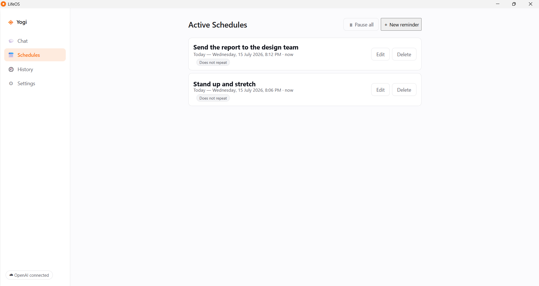Click the Active Schedules heading
Screen dimensions: 539x286
pyautogui.click(x=218, y=25)
